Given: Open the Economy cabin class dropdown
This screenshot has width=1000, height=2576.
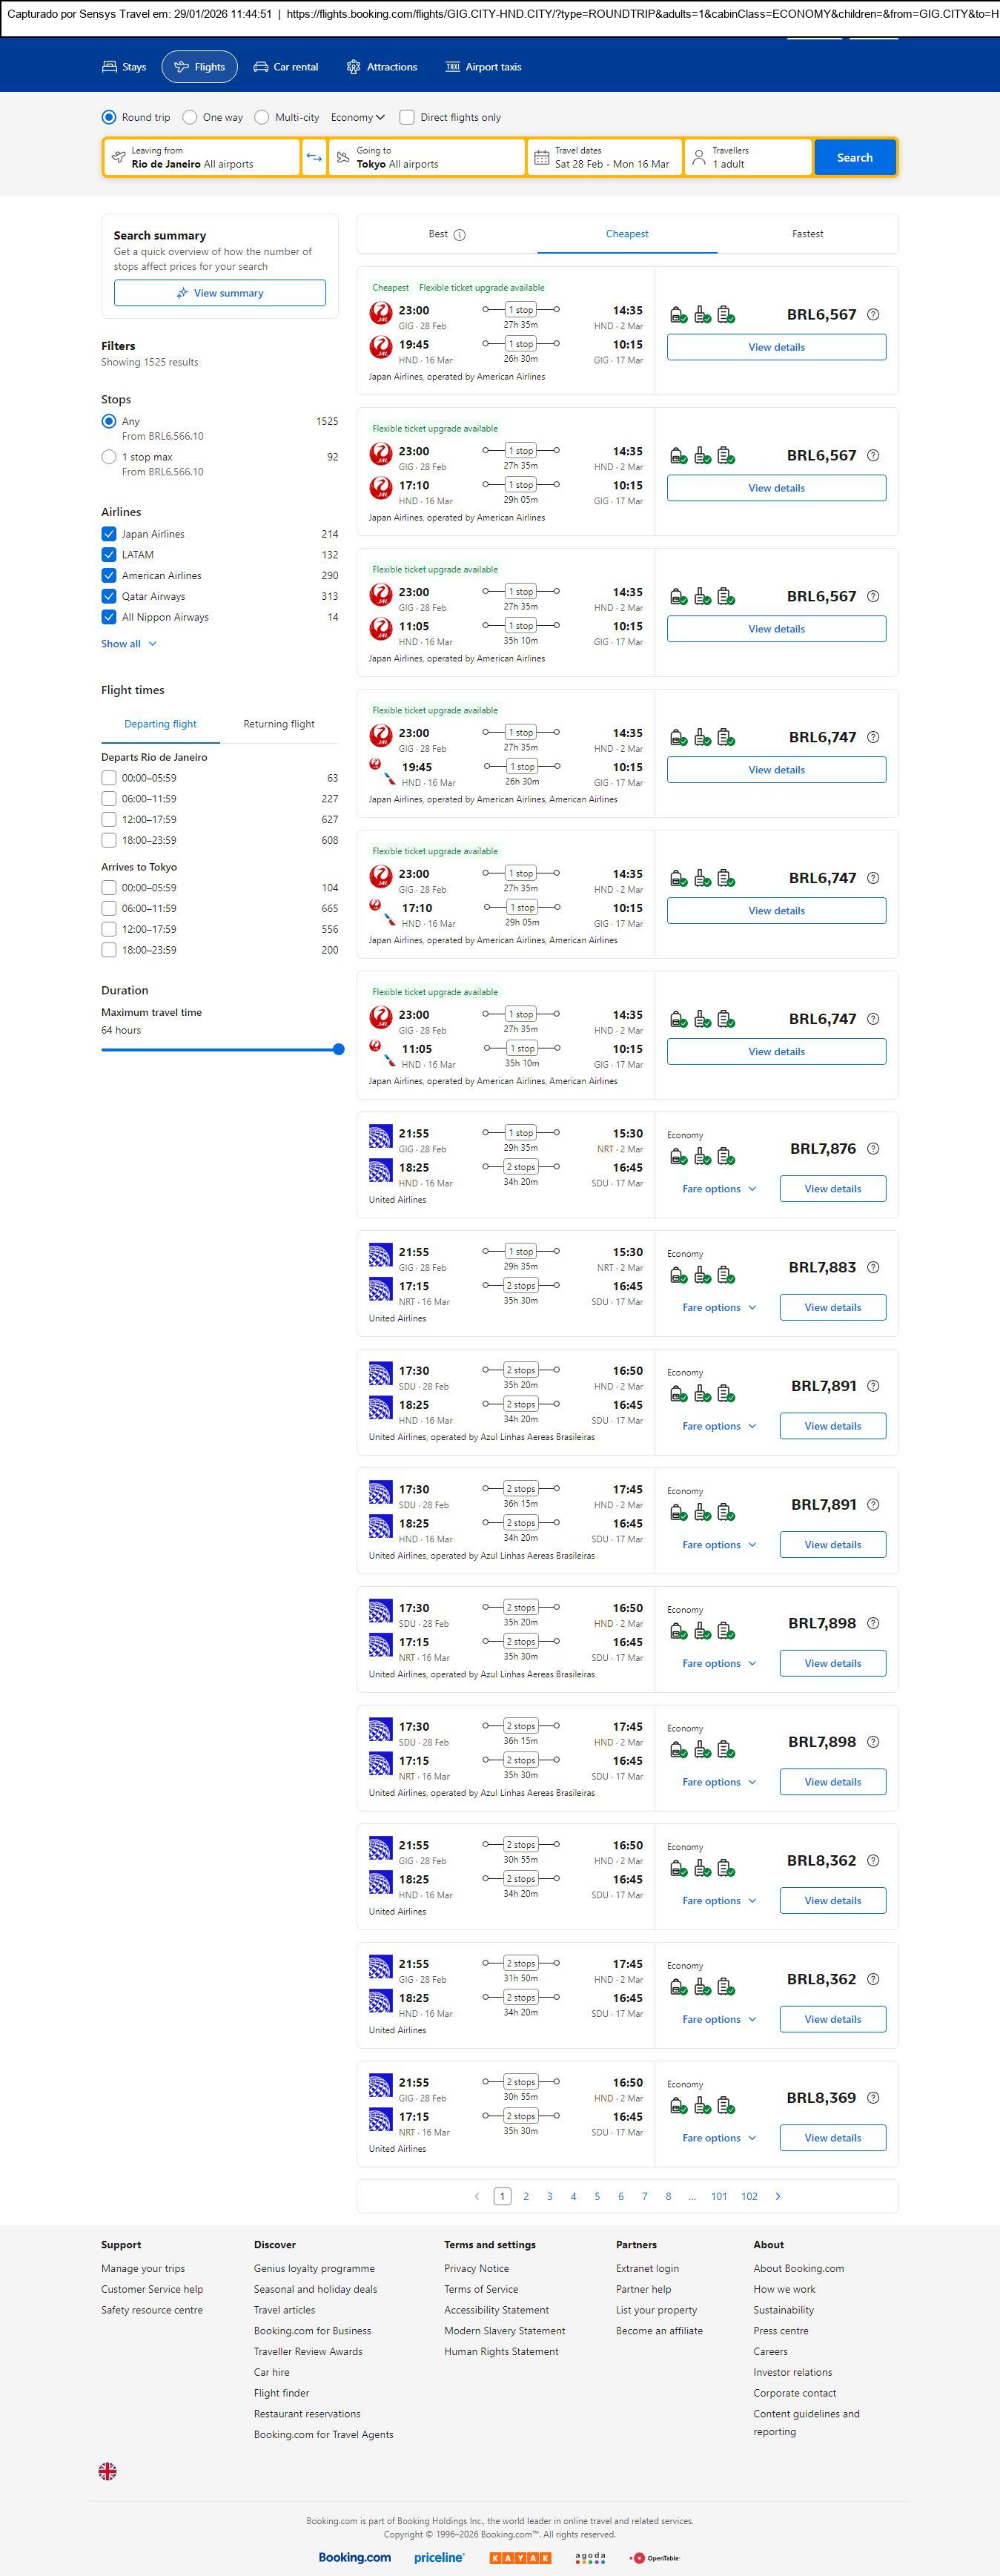Looking at the screenshot, I should tap(357, 117).
